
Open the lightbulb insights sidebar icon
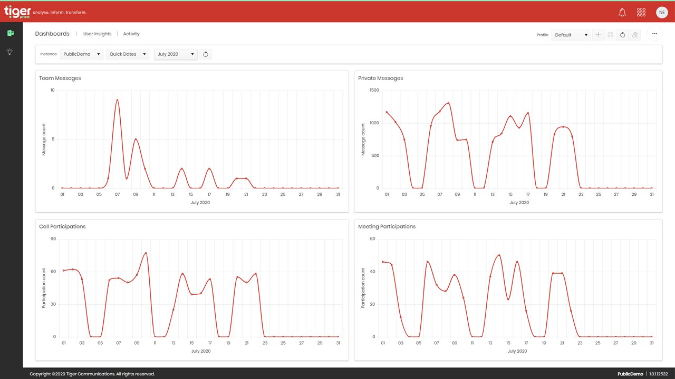(9, 52)
